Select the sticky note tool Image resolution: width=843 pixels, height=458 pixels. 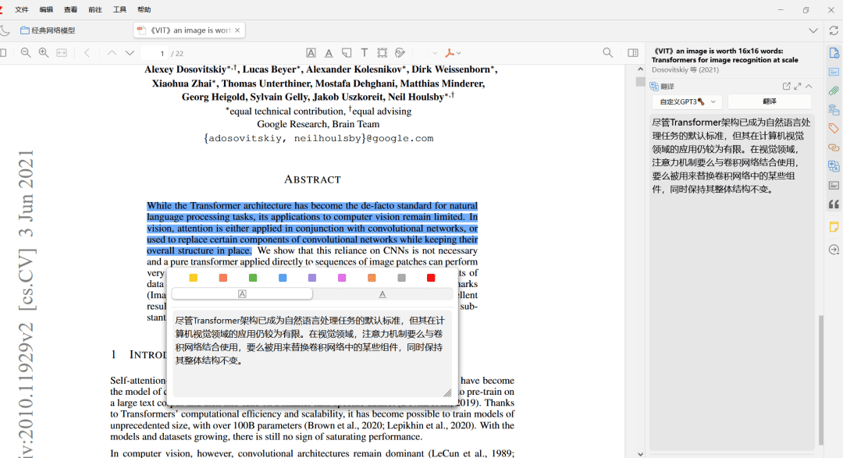click(347, 52)
